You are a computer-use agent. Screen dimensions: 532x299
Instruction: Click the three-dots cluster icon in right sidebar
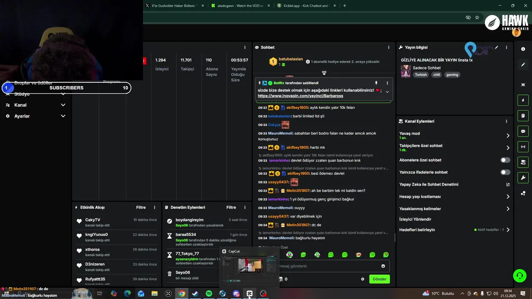click(x=523, y=193)
